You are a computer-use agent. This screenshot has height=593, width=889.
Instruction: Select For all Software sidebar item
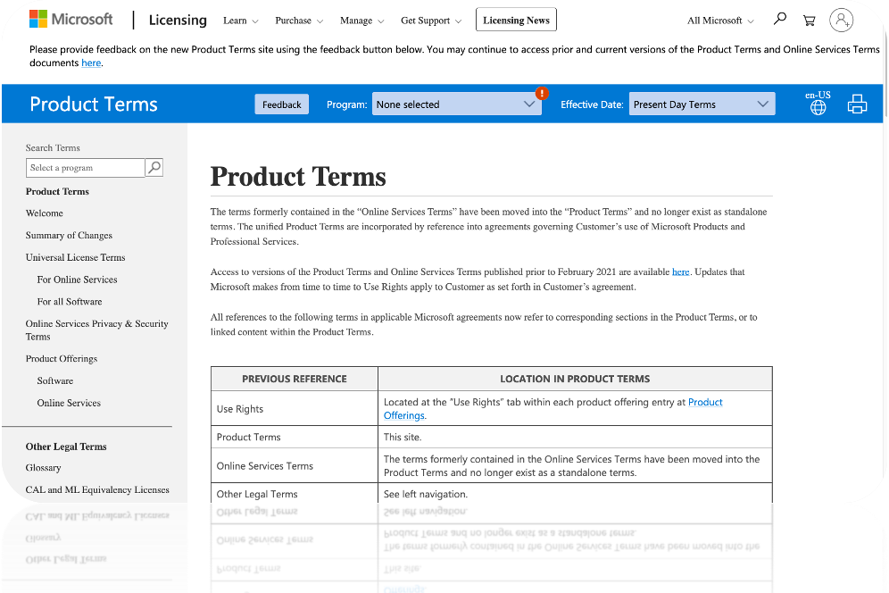click(70, 302)
